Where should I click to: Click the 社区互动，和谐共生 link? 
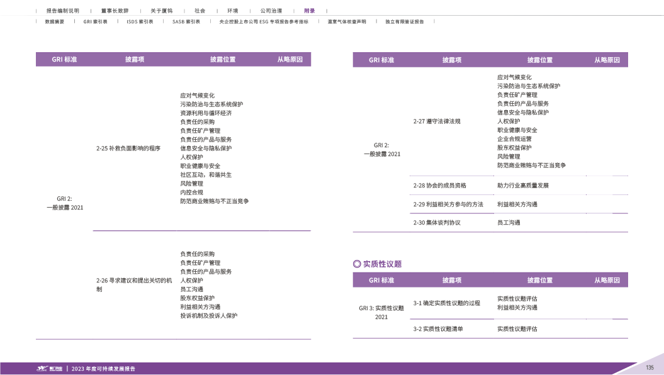206,175
